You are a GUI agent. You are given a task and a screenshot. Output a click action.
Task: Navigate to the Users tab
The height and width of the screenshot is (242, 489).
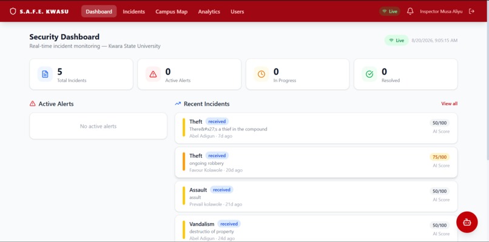click(237, 12)
